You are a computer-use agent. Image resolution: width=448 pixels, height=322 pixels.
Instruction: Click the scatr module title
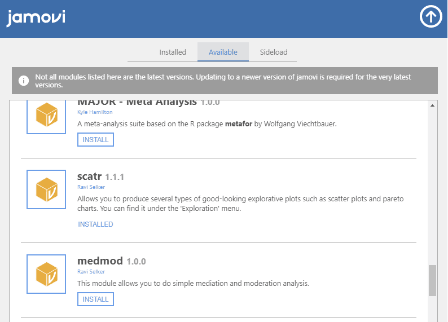pyautogui.click(x=90, y=177)
